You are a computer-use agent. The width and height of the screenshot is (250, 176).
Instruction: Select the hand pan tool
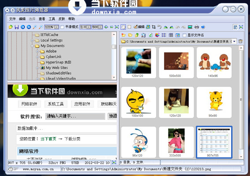coord(123,27)
